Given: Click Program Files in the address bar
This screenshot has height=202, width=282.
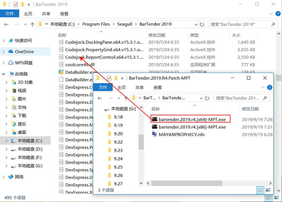Looking at the screenshot, I should [96, 24].
